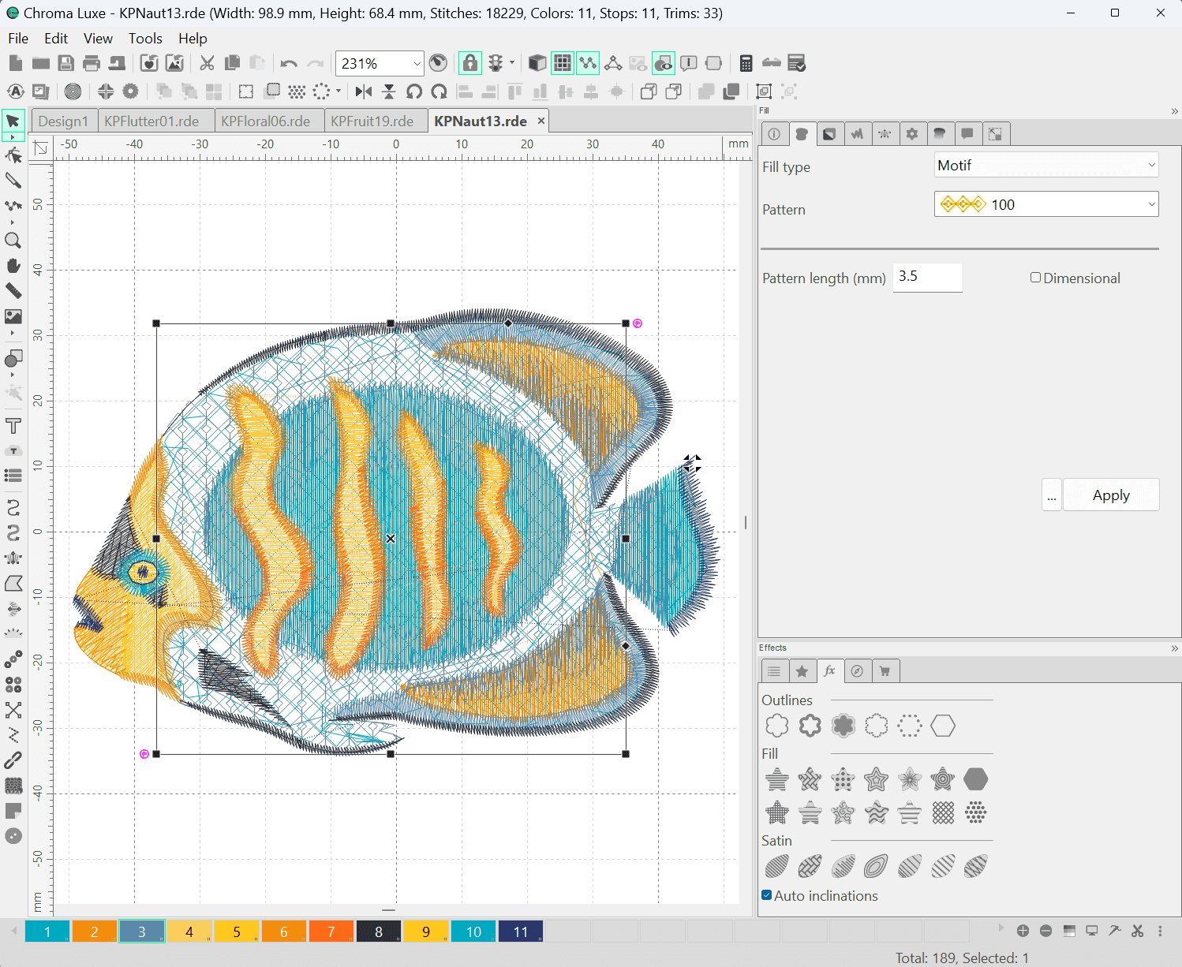The width and height of the screenshot is (1182, 967).
Task: Click the Apply button
Action: click(x=1110, y=495)
